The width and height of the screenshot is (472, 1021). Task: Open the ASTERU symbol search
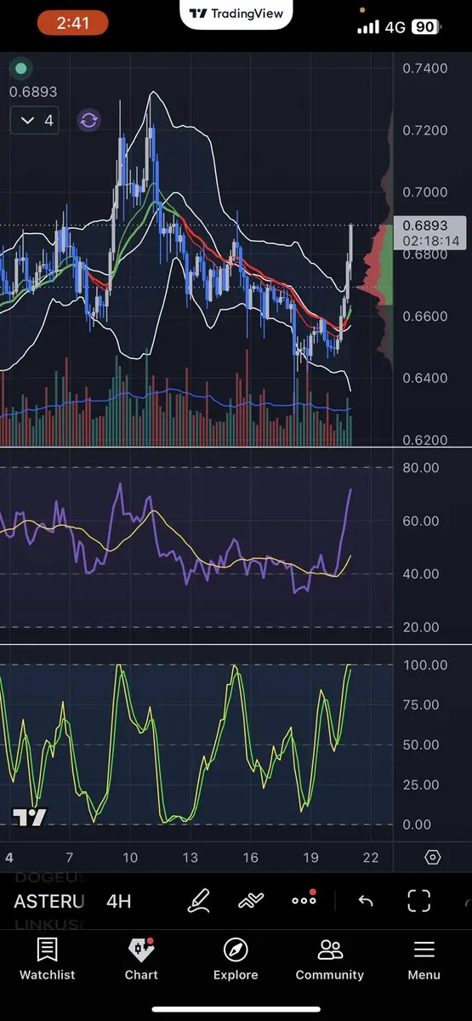[49, 901]
